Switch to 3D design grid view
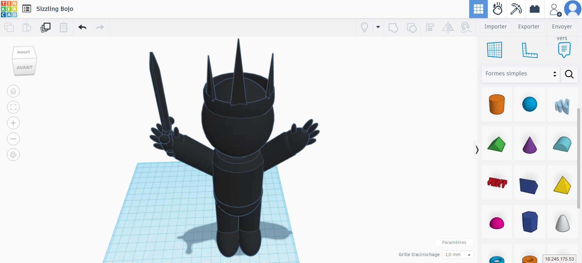The height and width of the screenshot is (263, 582). (478, 9)
